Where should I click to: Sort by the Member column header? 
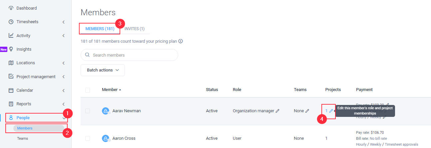coord(110,90)
